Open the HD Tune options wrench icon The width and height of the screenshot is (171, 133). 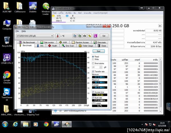point(89,36)
